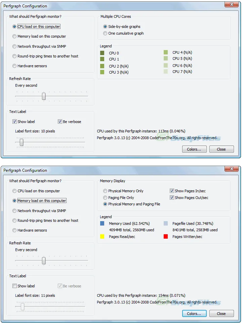Select Paging File Only option
This screenshot has width=242, height=323.
105,198
